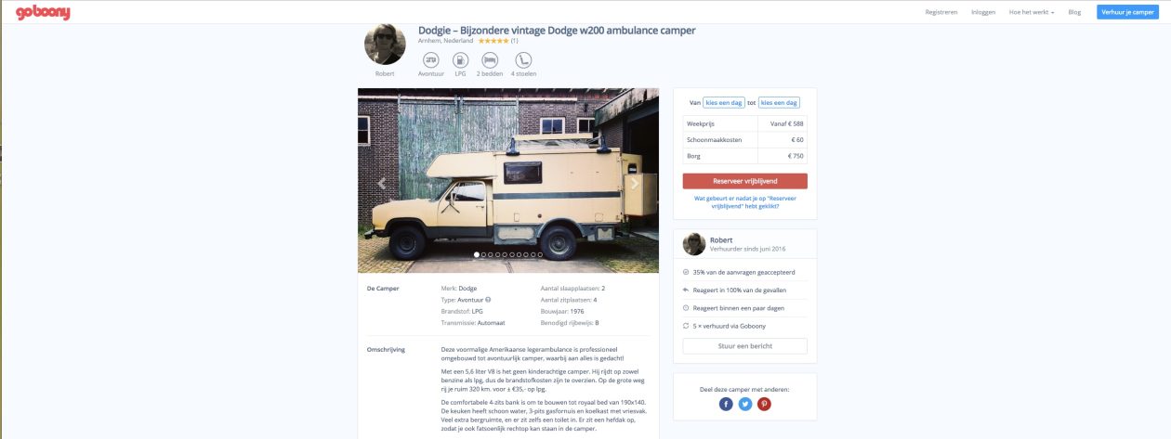Click Robert's profile photo in the header
The image size is (1171, 439).
[385, 44]
